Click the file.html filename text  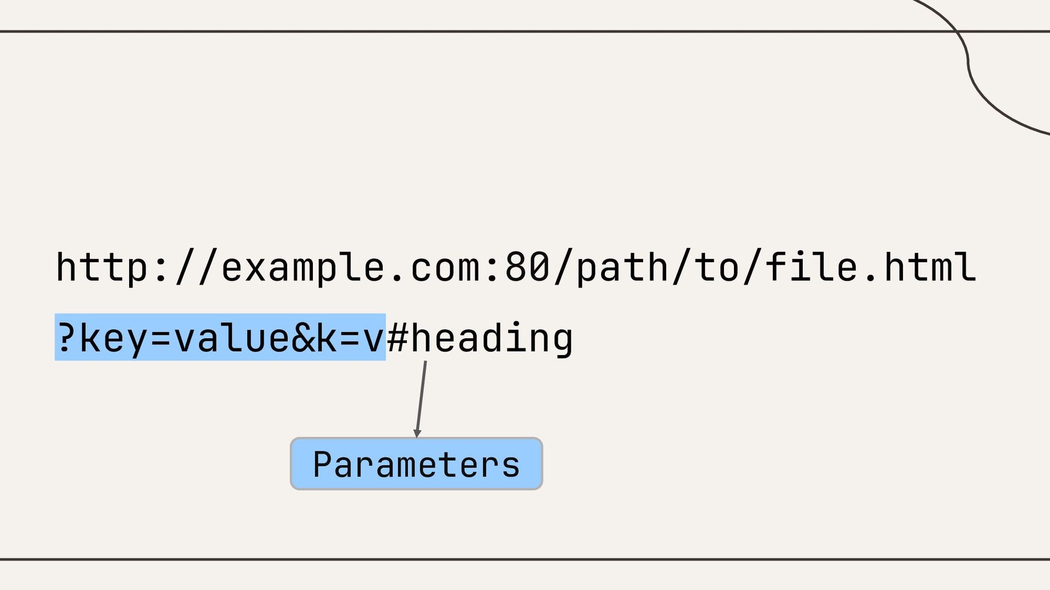coord(870,268)
